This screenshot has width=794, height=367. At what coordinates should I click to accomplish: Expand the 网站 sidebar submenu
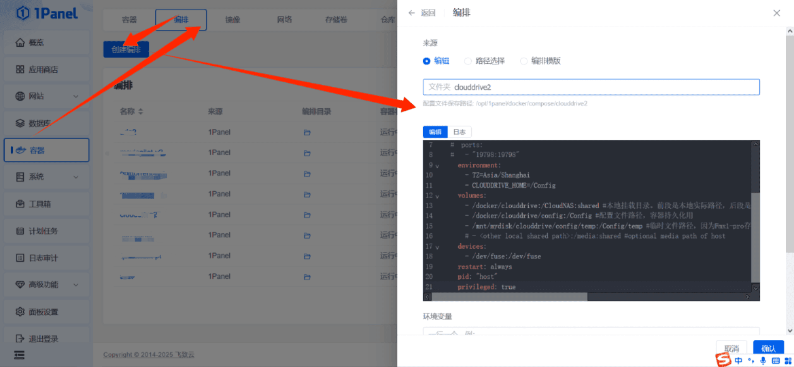76,96
